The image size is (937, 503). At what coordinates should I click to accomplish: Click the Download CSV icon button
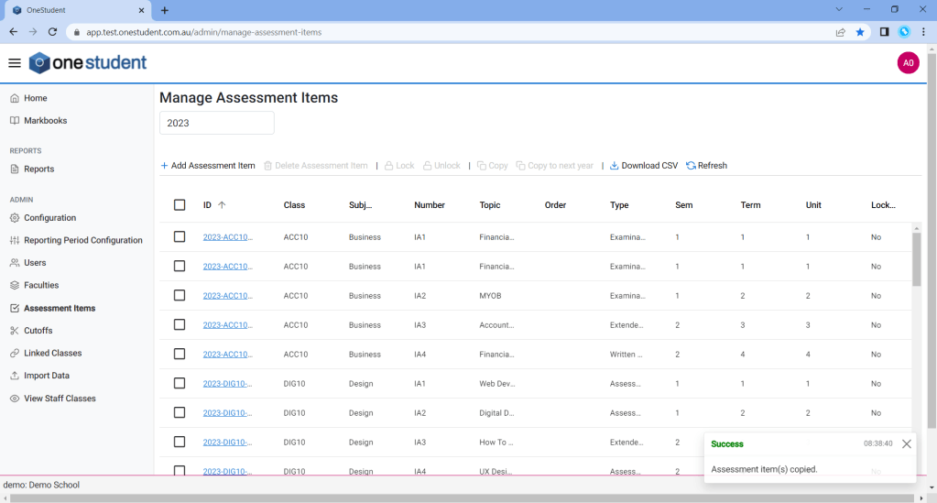pos(644,166)
